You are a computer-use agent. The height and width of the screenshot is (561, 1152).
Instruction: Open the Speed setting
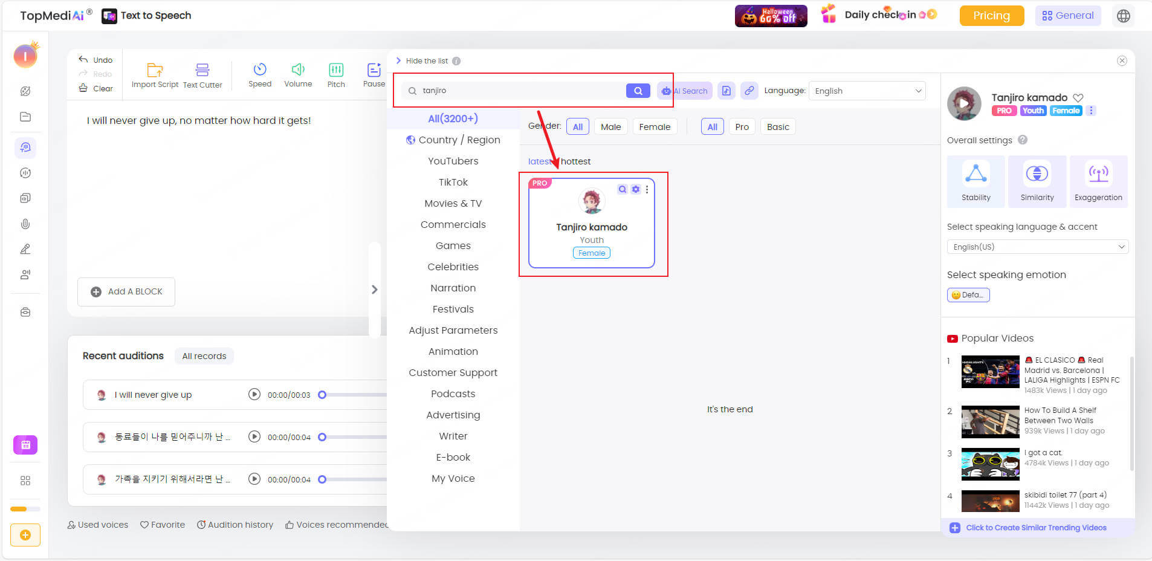click(x=260, y=76)
